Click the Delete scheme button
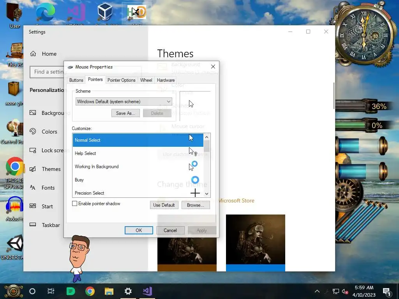The width and height of the screenshot is (399, 299). (x=157, y=113)
